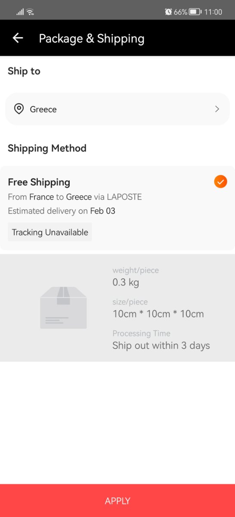This screenshot has width=235, height=517.
Task: Click the Wi-Fi signal icon
Action: [x=30, y=12]
